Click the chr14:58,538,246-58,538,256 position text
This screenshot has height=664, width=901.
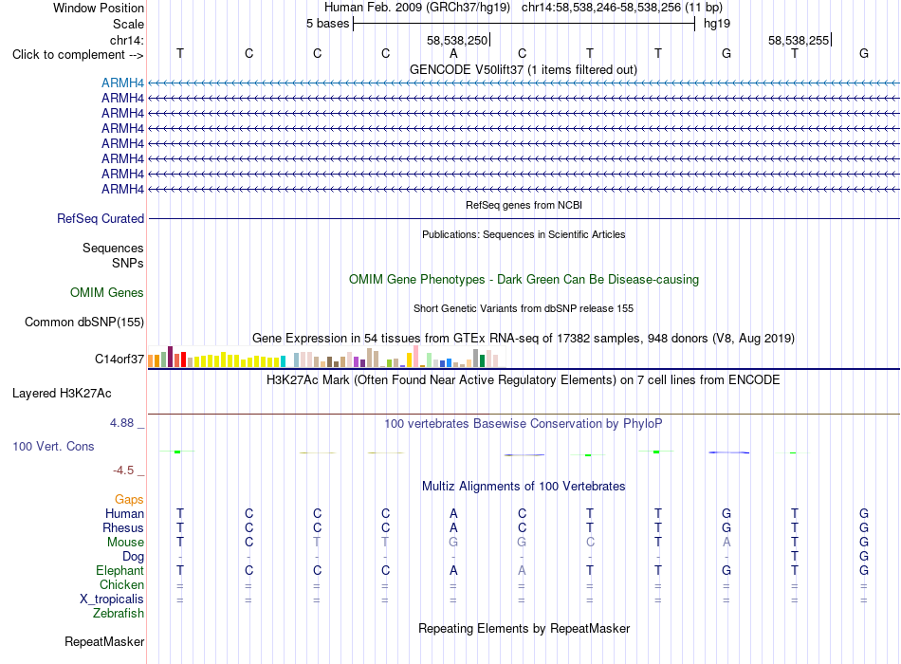click(x=601, y=8)
